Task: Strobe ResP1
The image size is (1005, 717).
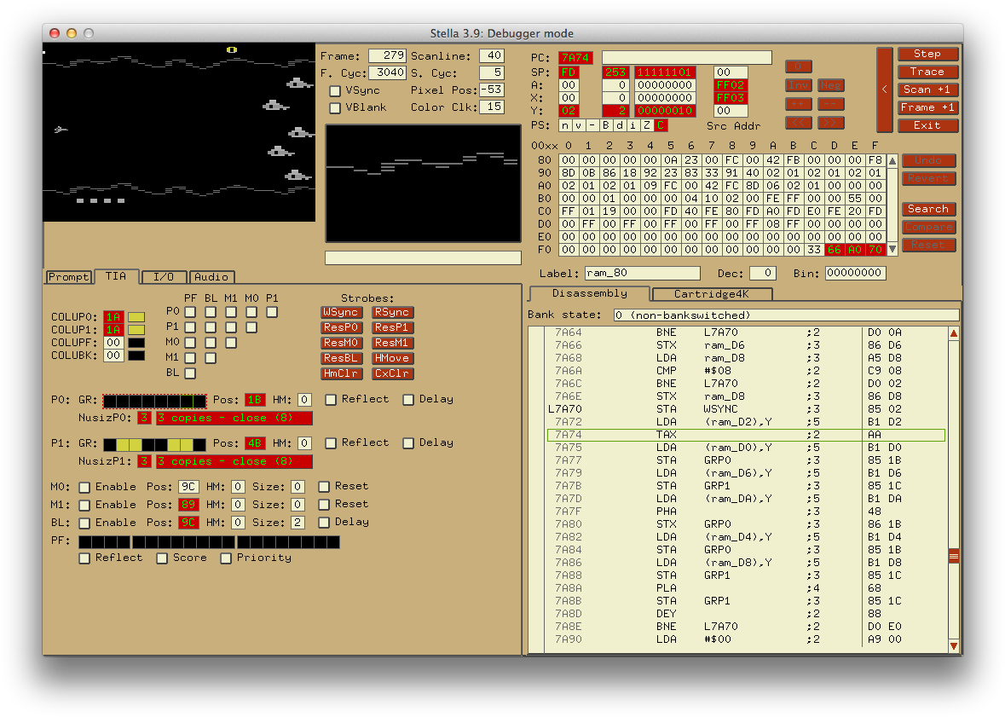Action: click(393, 327)
